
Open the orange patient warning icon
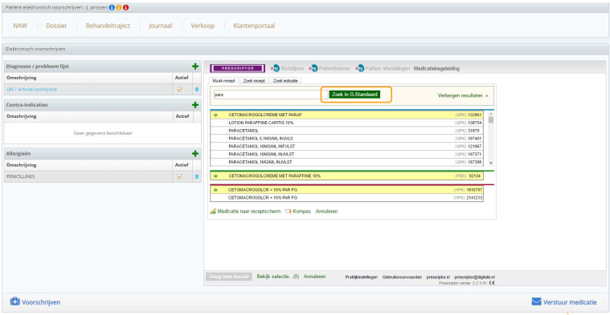pyautogui.click(x=119, y=7)
